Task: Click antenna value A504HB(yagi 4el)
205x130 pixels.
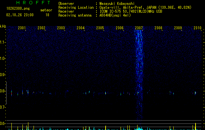Action: point(115,15)
